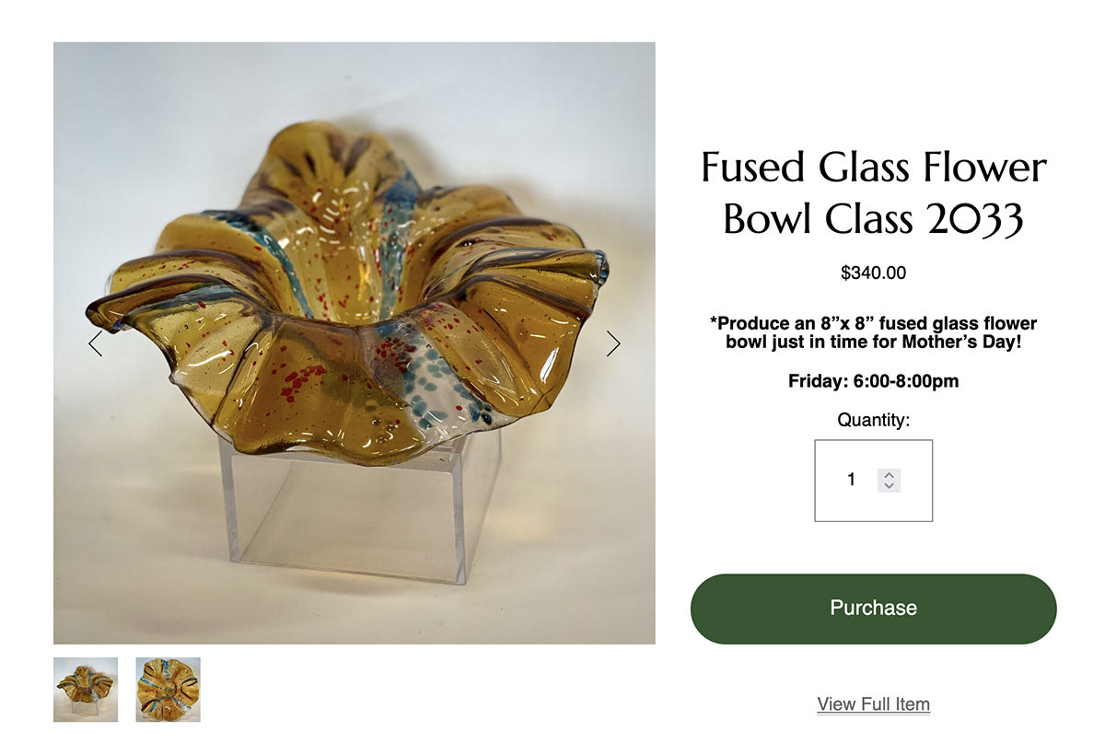The height and width of the screenshot is (755, 1105).
Task: Click the Fused Glass Flower Bowl Class title
Action: (x=873, y=193)
